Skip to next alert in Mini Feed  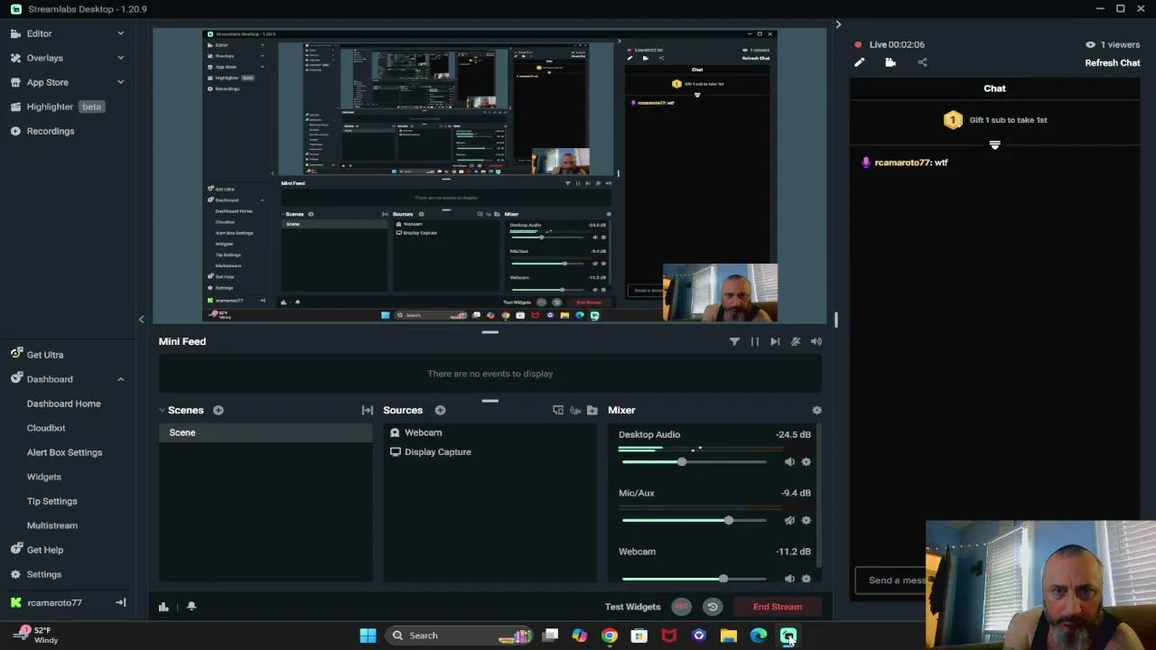click(x=775, y=341)
